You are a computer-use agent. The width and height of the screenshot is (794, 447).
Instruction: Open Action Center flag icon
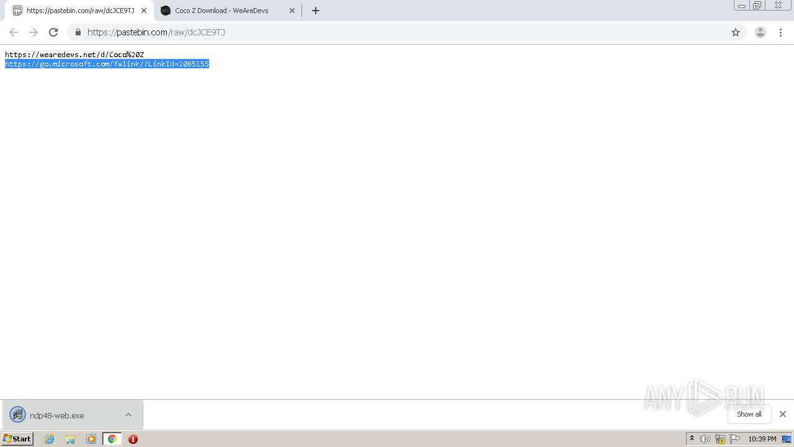pos(735,439)
